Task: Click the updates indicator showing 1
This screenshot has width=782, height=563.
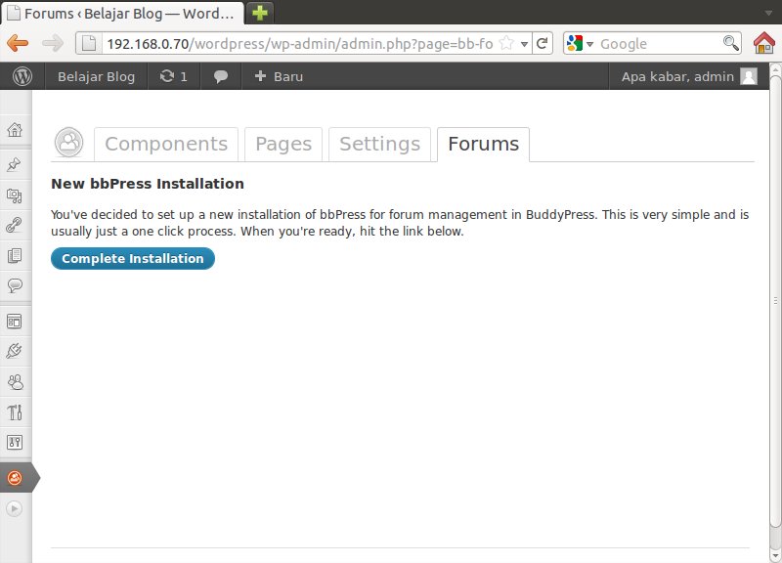Action: (x=173, y=76)
